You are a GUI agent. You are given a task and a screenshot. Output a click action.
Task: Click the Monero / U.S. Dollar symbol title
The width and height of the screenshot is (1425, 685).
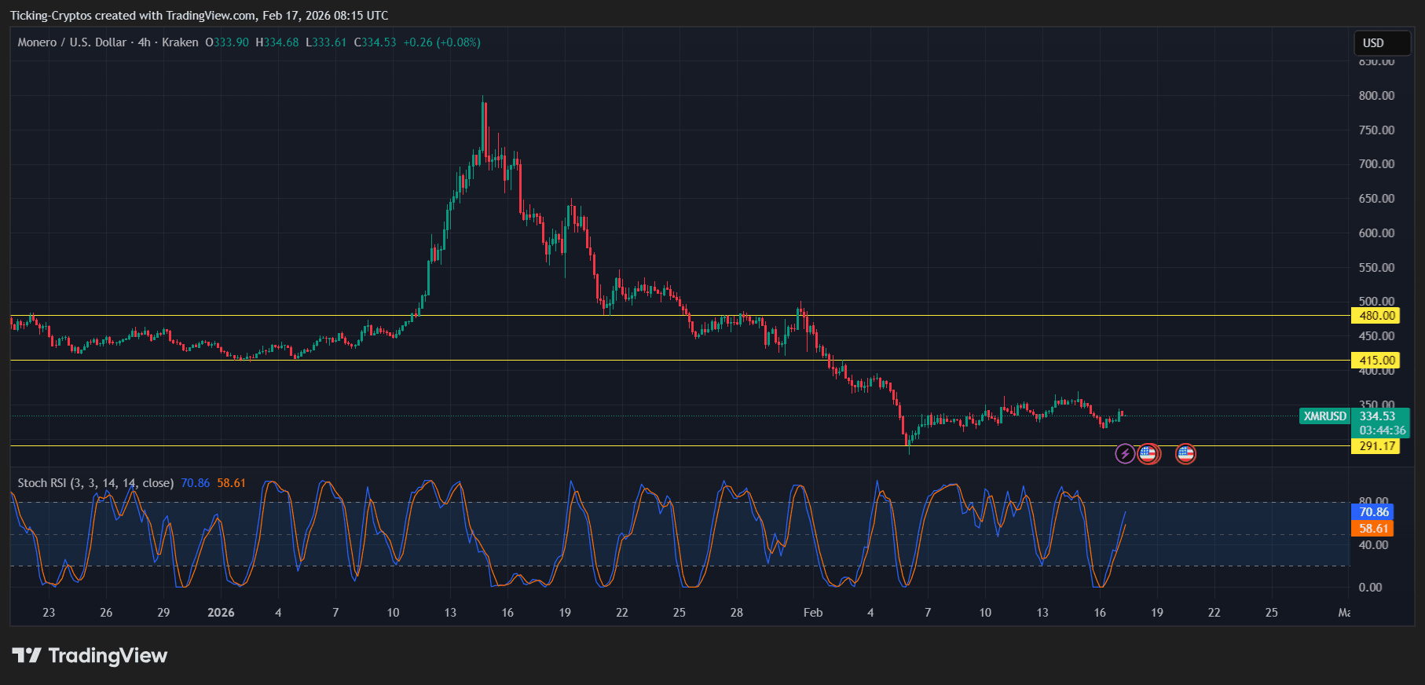[x=71, y=42]
